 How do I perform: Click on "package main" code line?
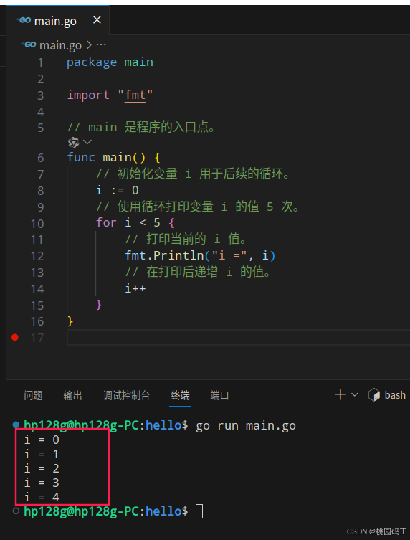point(110,62)
